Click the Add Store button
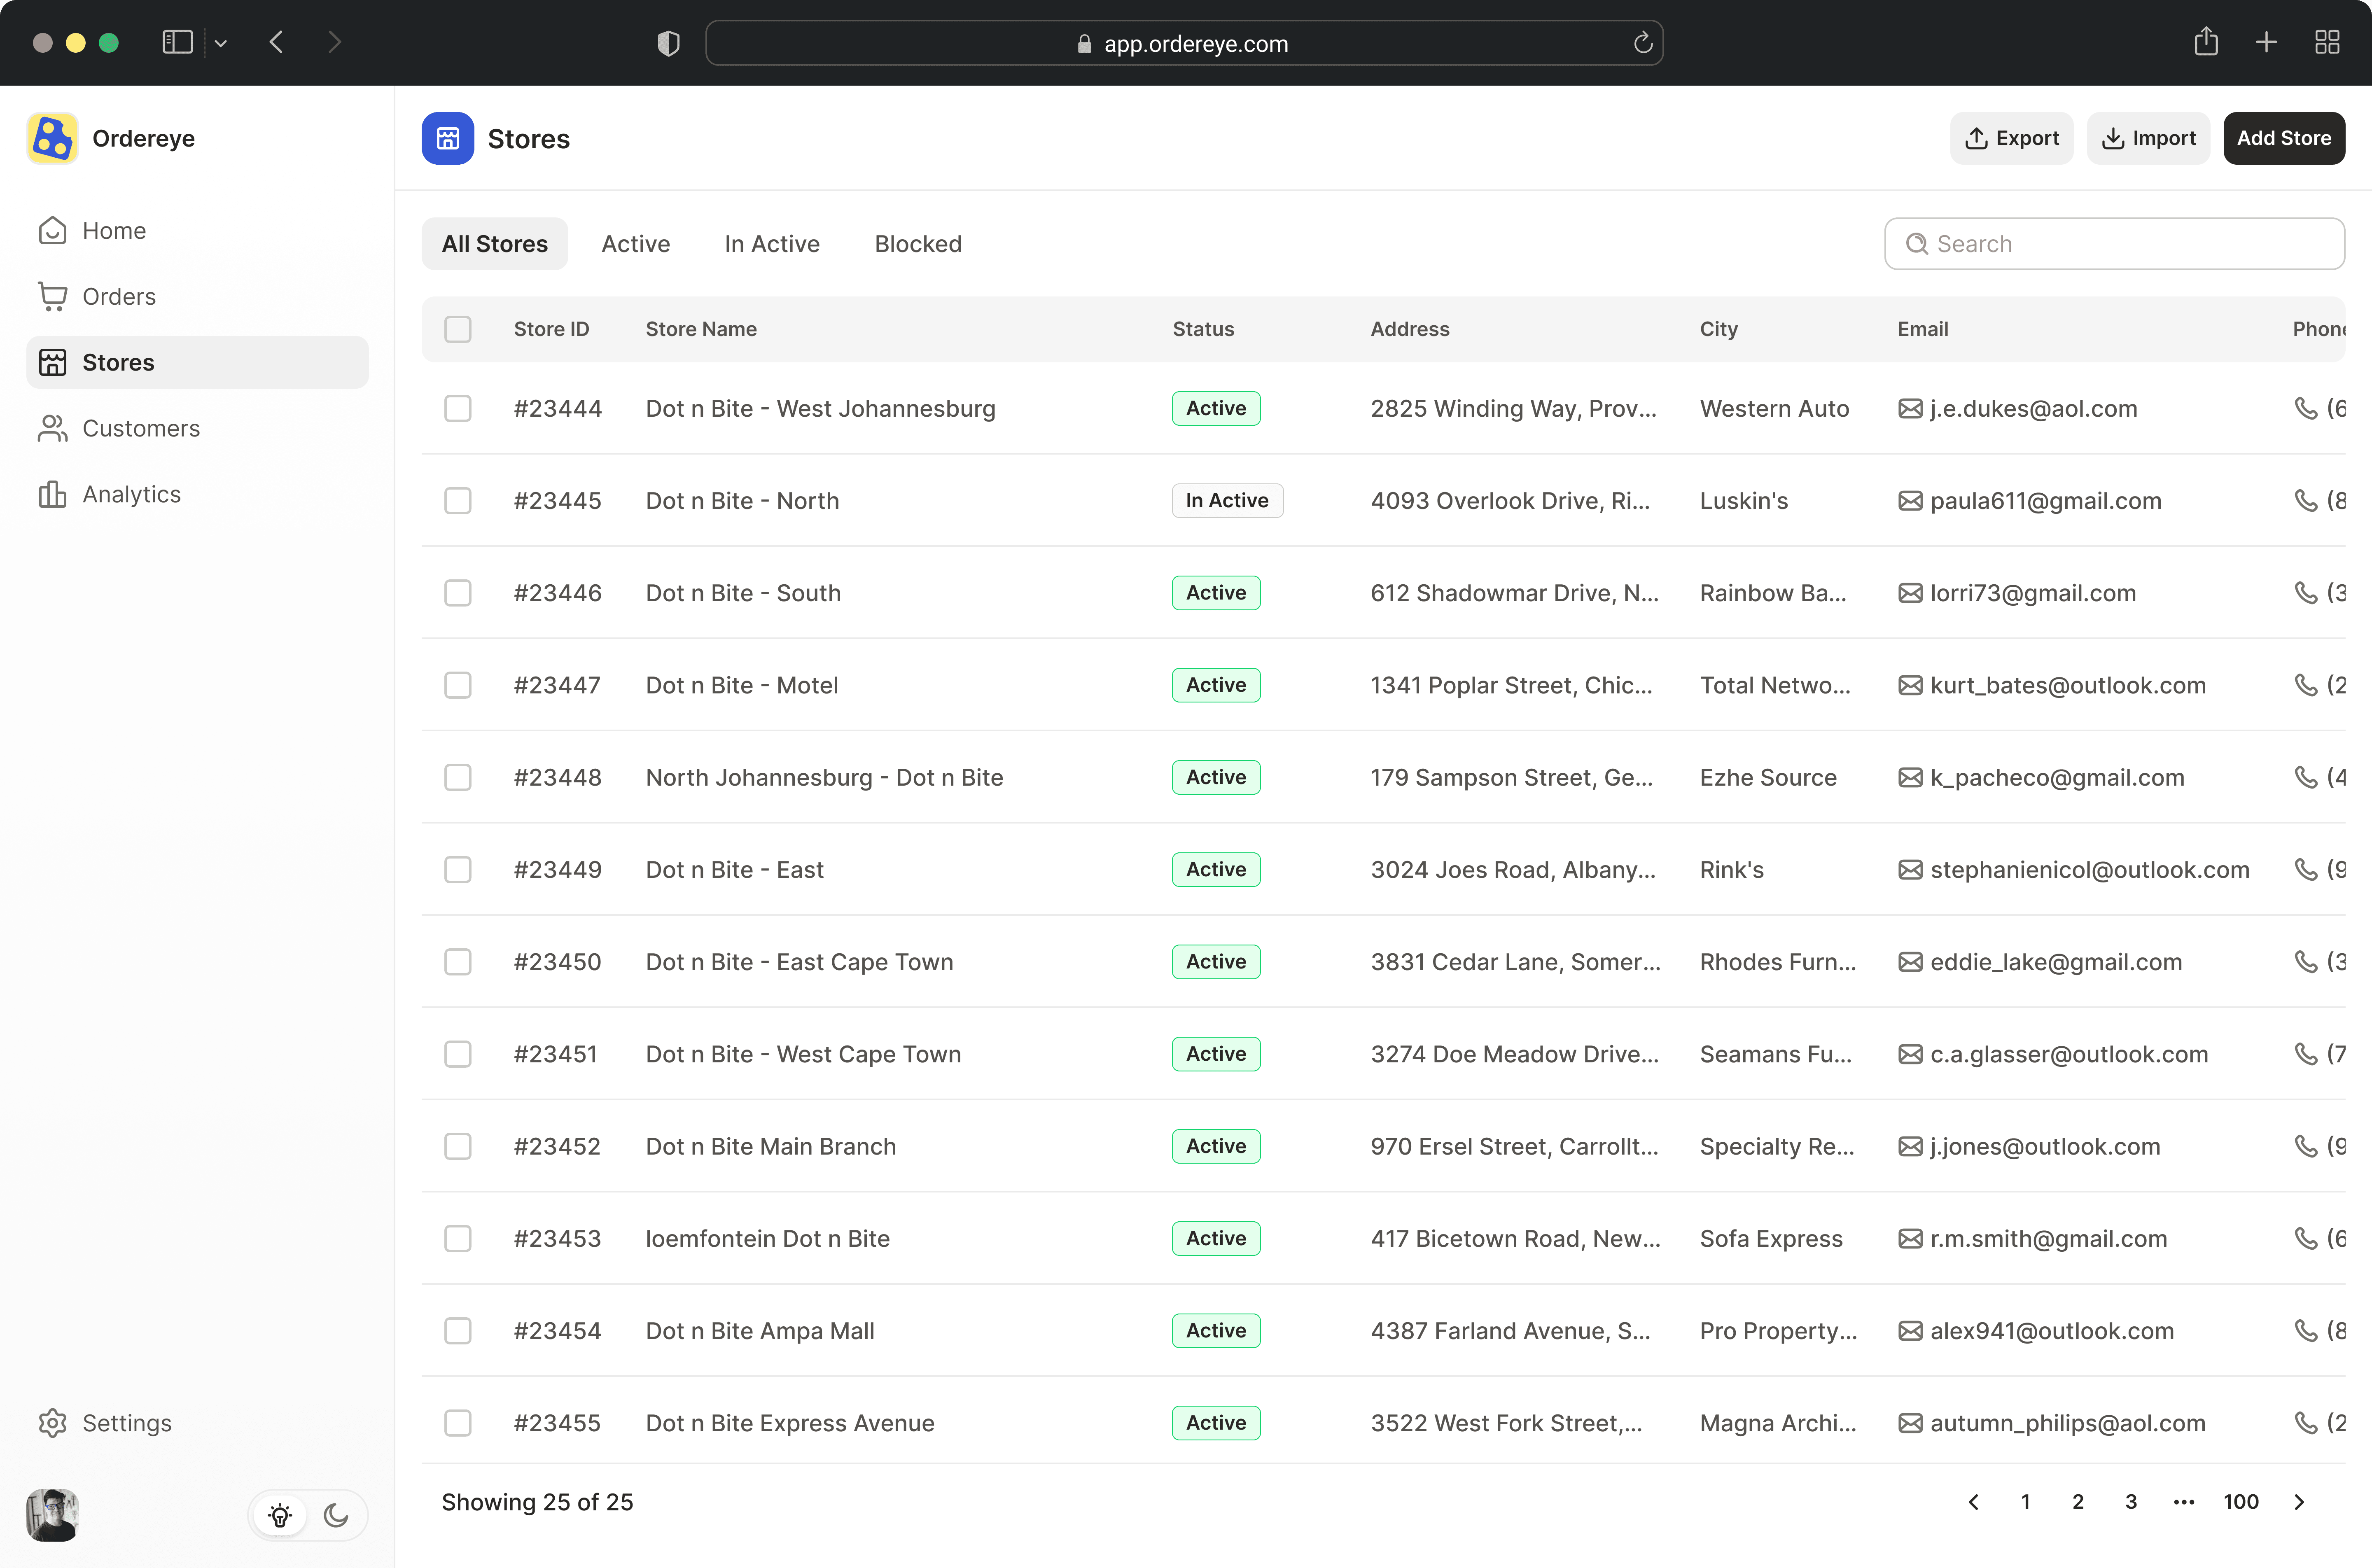Viewport: 2372px width, 1568px height. [x=2284, y=138]
